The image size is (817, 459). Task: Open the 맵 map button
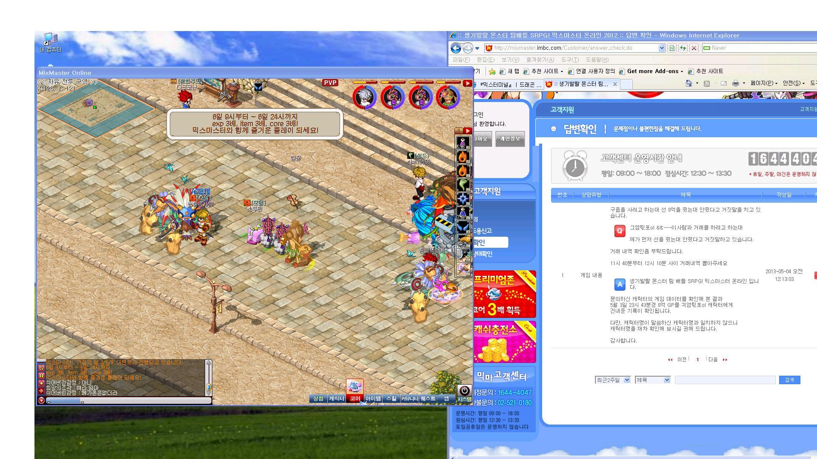click(x=446, y=399)
